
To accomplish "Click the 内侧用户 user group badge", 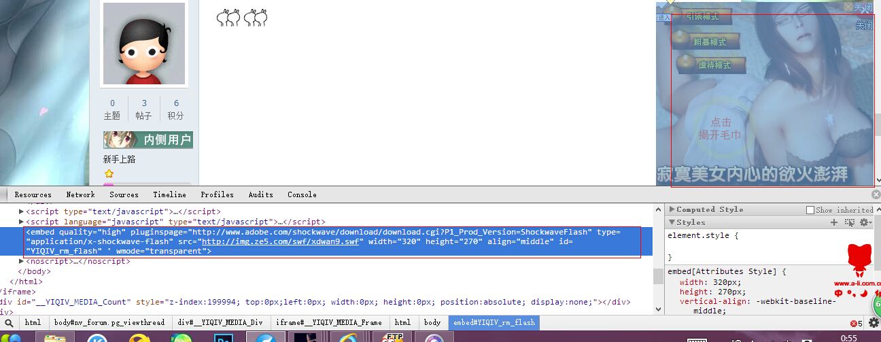I will click(x=148, y=140).
